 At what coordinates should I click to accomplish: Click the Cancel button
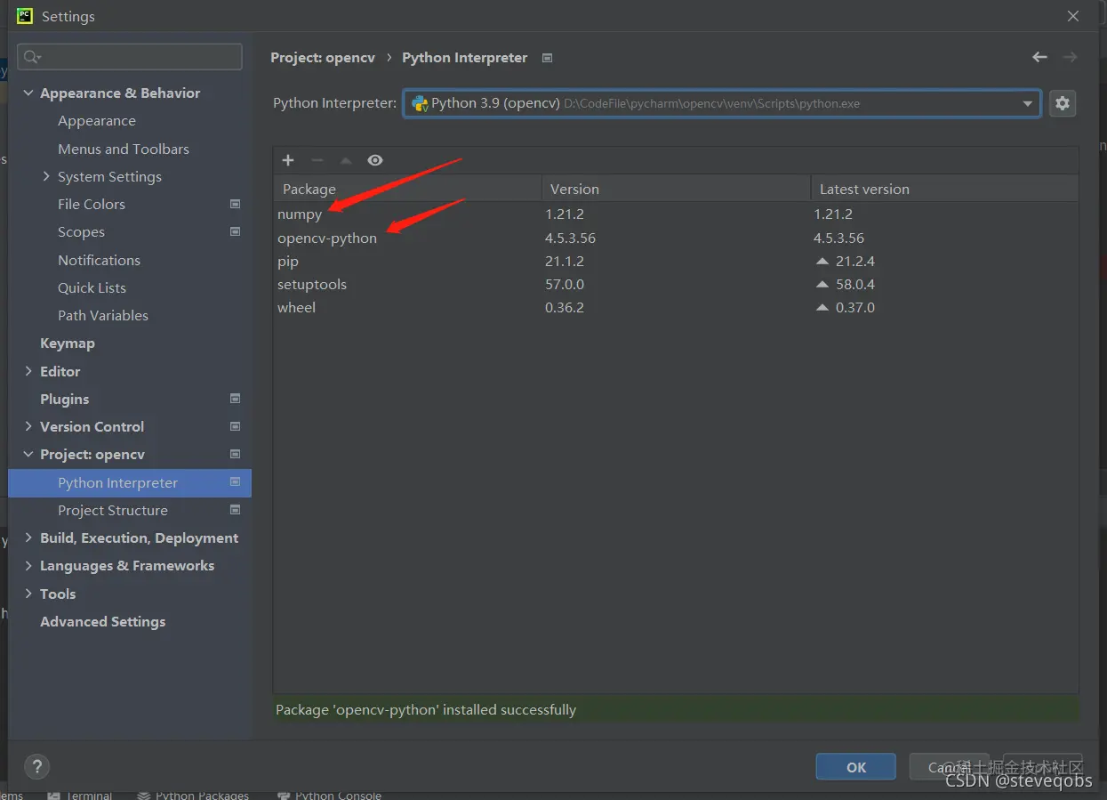950,767
